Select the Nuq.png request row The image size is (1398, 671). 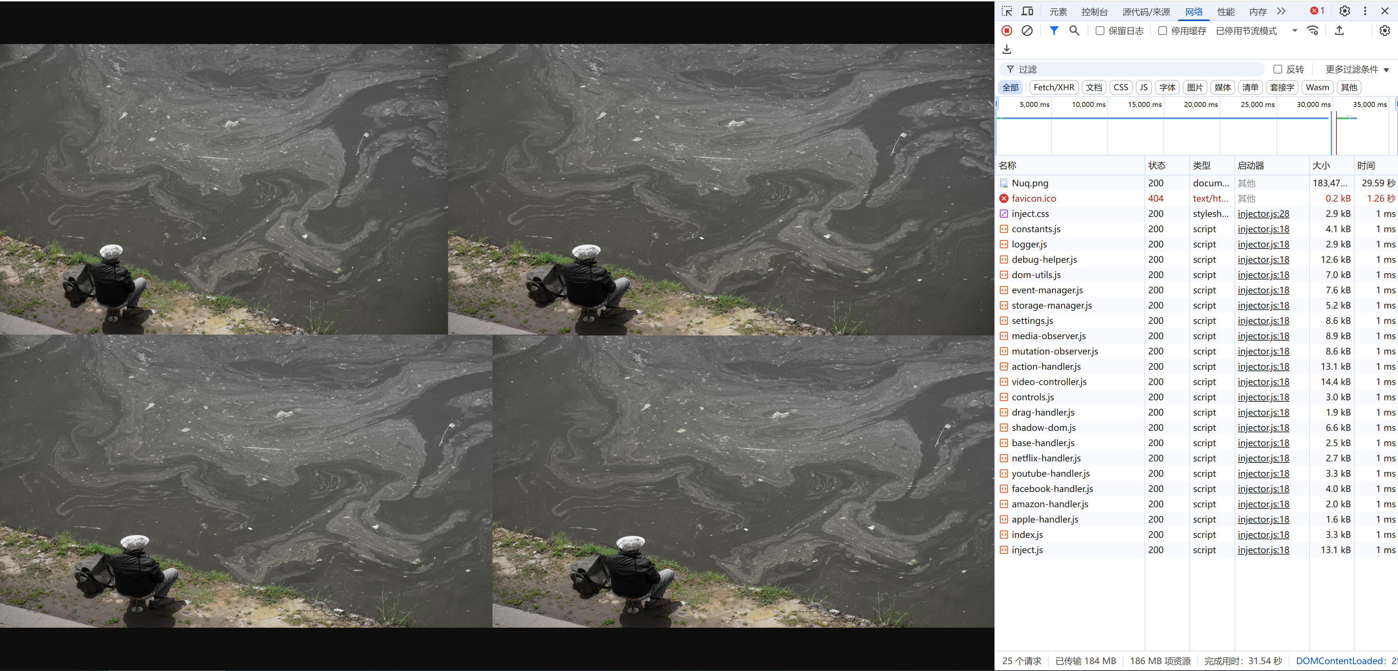[1197, 183]
